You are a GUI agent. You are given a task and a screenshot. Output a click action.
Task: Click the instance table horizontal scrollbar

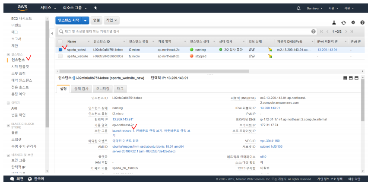coord(154,71)
